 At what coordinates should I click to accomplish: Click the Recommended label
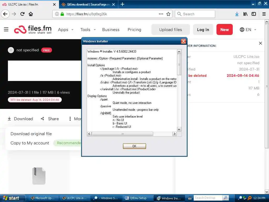[x=69, y=143]
